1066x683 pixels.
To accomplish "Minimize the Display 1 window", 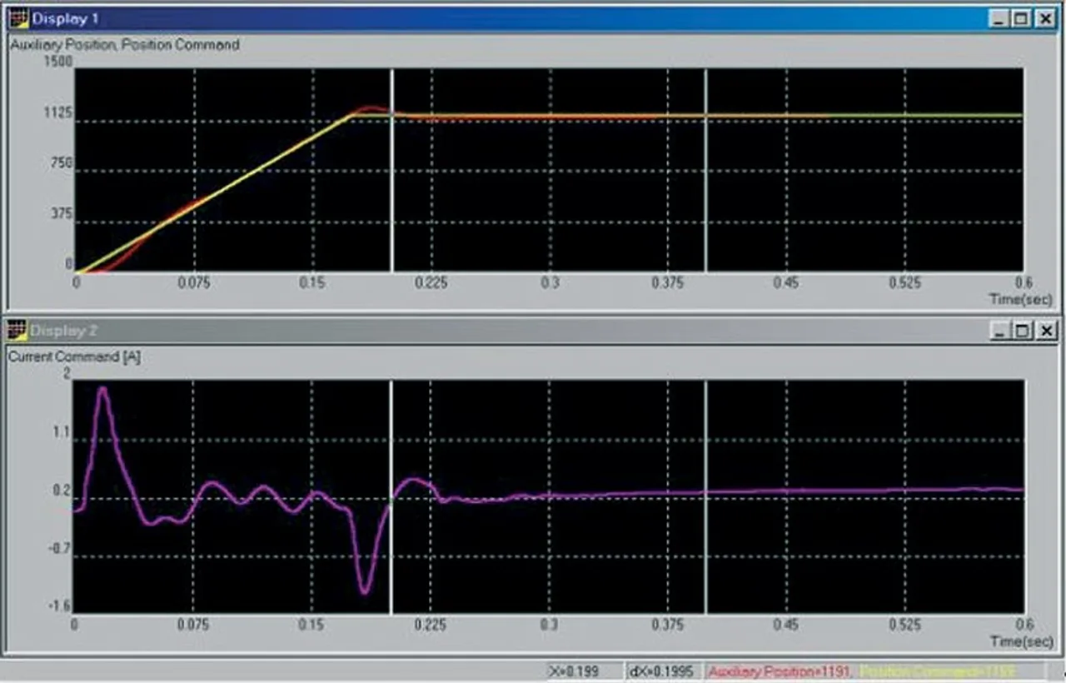I will [x=999, y=18].
